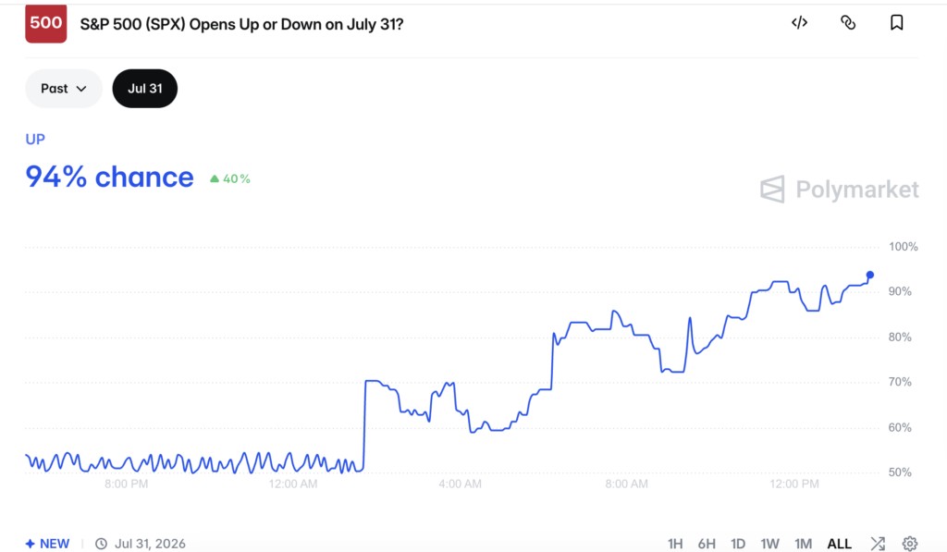Viewport: 947px width, 552px height.
Task: Open the embed code icon
Action: click(799, 23)
